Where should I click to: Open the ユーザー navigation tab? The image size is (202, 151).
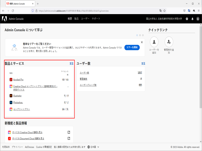85,19
